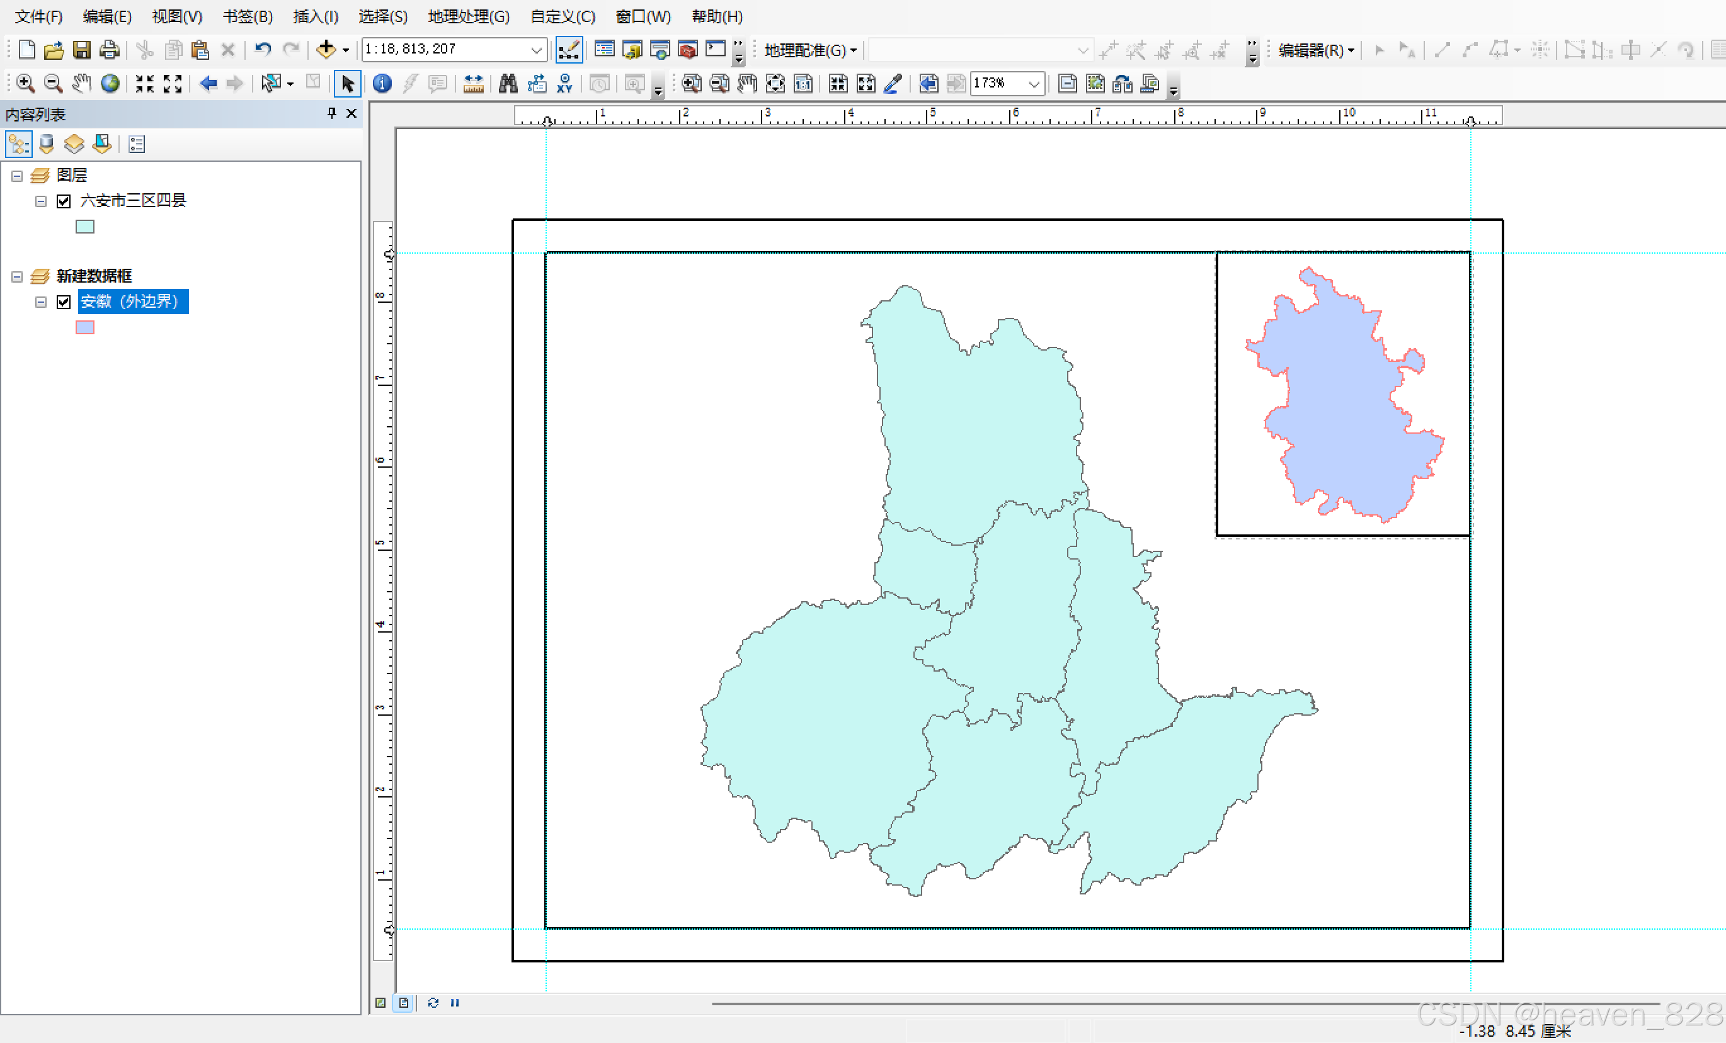The image size is (1726, 1043).
Task: Select the Pan hand tool
Action: [81, 84]
